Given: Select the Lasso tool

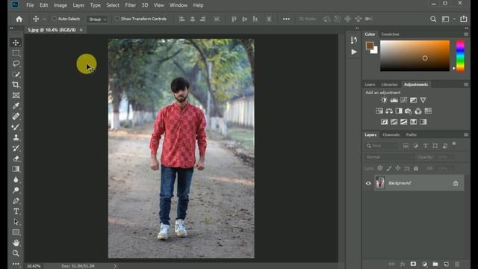Looking at the screenshot, I should (16, 64).
